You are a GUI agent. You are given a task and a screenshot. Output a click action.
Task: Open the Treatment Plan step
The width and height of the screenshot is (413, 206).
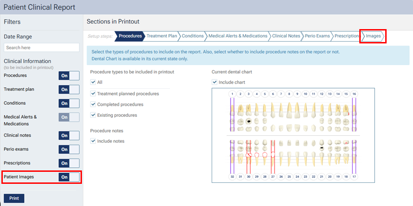click(x=162, y=36)
